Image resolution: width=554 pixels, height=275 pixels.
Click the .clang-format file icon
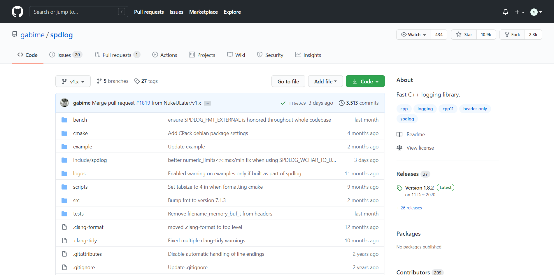coord(64,227)
